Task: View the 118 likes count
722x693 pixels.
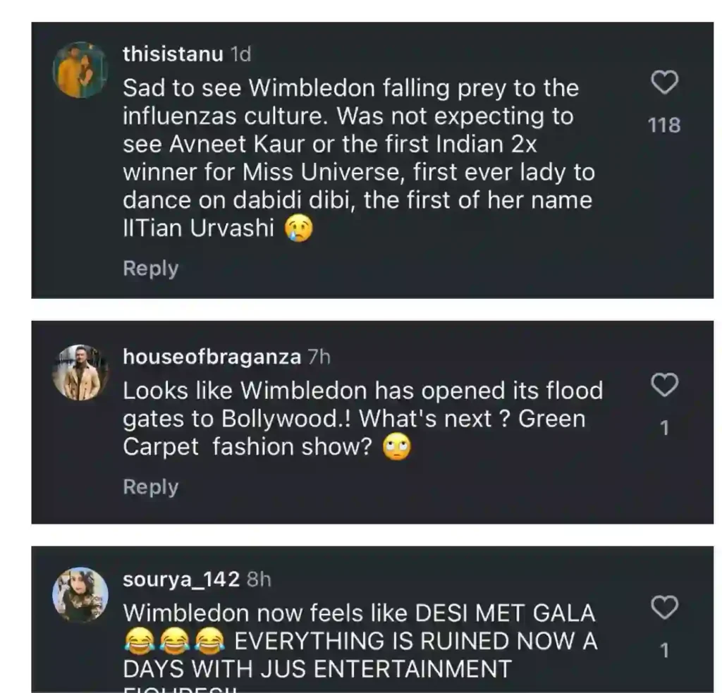Action: [x=663, y=125]
